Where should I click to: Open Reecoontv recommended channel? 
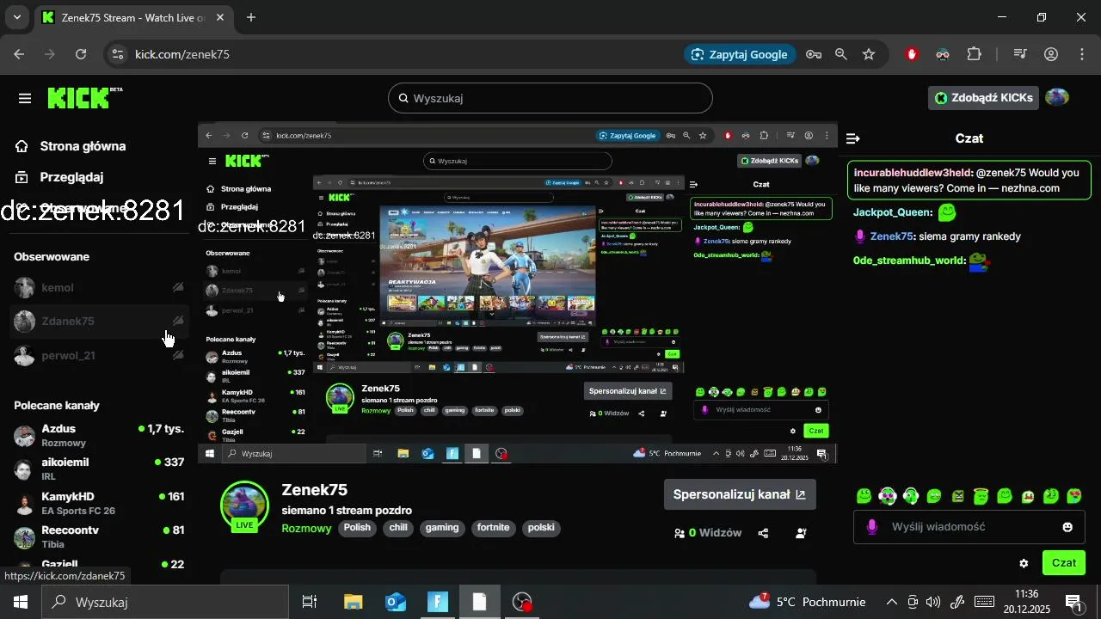tap(99, 536)
